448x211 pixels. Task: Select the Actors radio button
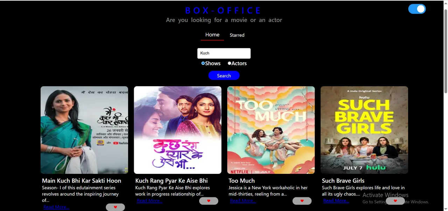click(230, 63)
